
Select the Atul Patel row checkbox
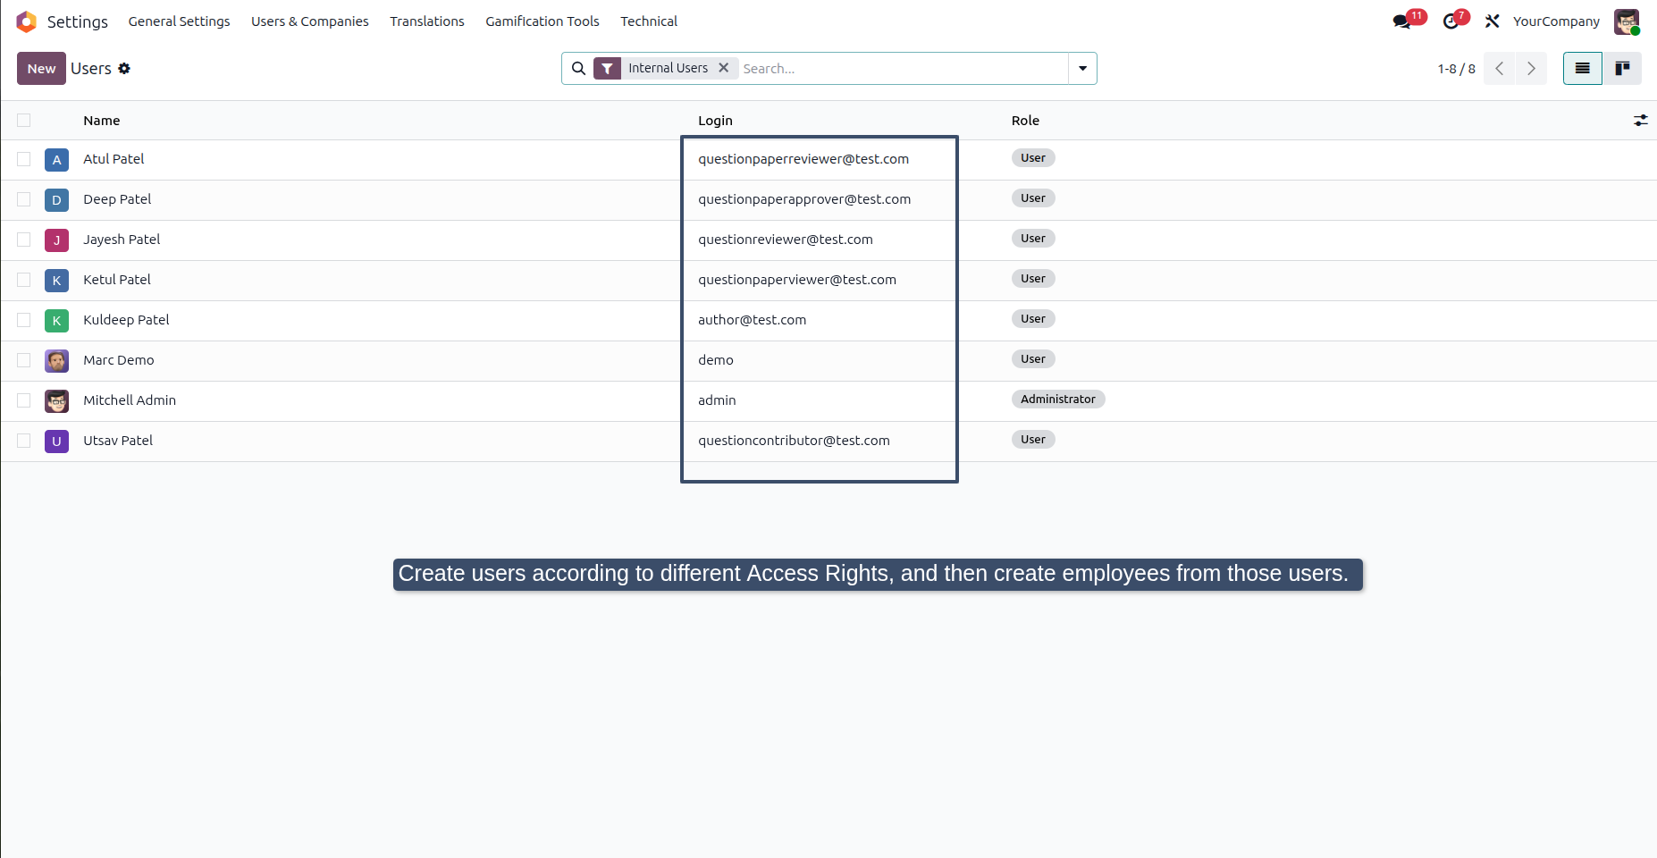[24, 159]
